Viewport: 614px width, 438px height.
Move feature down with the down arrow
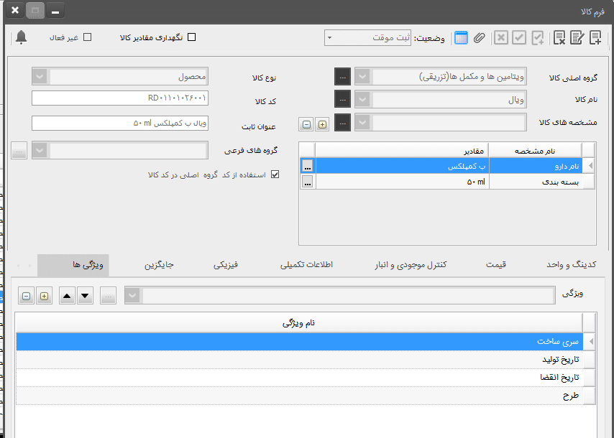pyautogui.click(x=85, y=296)
